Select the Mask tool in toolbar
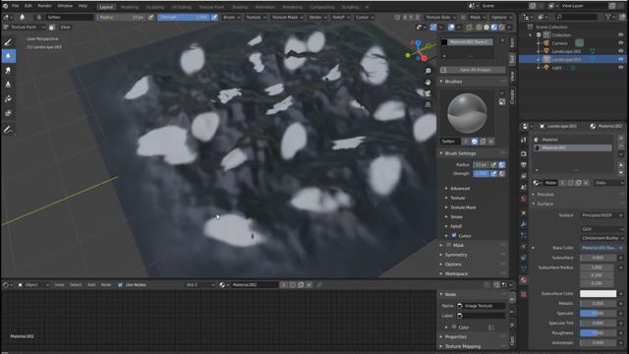 click(x=8, y=113)
